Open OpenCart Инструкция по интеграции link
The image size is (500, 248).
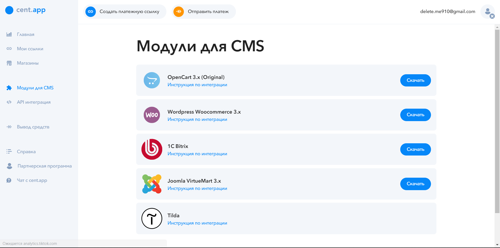coord(197,85)
